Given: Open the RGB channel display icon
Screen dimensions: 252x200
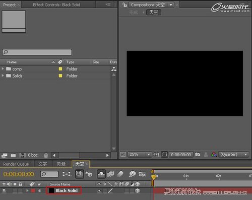Looking at the screenshot, I should point(214,155).
